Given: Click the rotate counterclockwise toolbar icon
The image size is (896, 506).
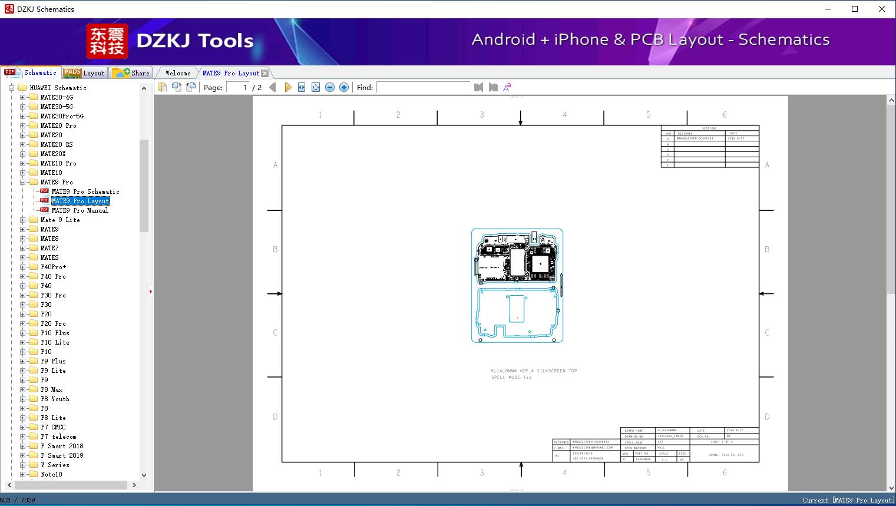Looking at the screenshot, I should click(x=177, y=87).
